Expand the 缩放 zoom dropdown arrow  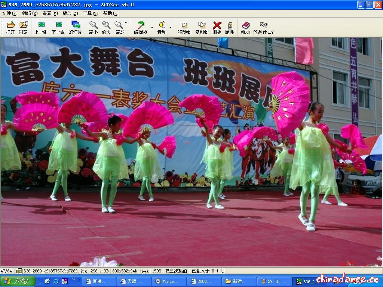click(x=126, y=23)
